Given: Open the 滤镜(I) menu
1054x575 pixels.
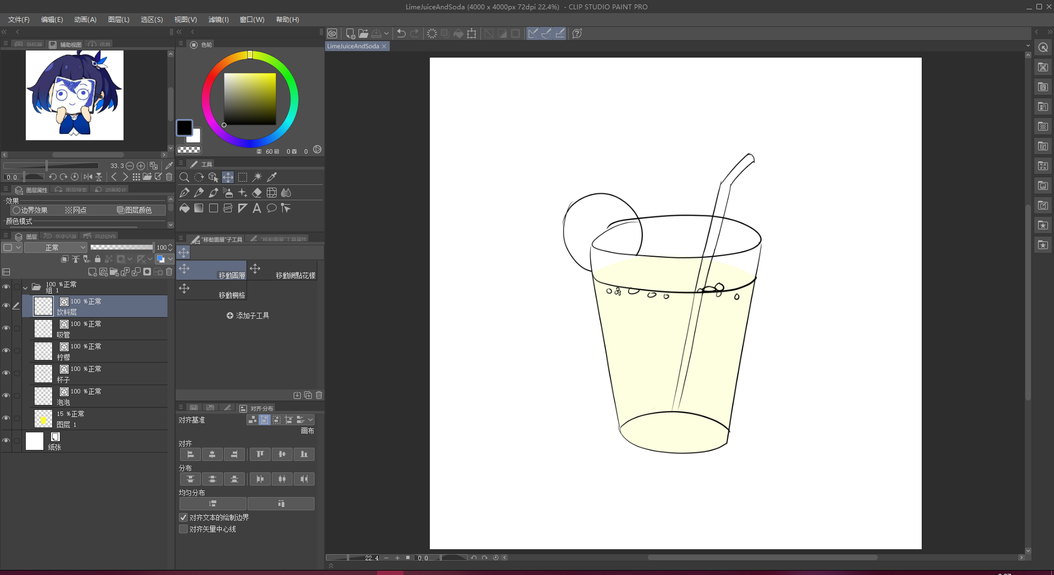Looking at the screenshot, I should (x=218, y=19).
